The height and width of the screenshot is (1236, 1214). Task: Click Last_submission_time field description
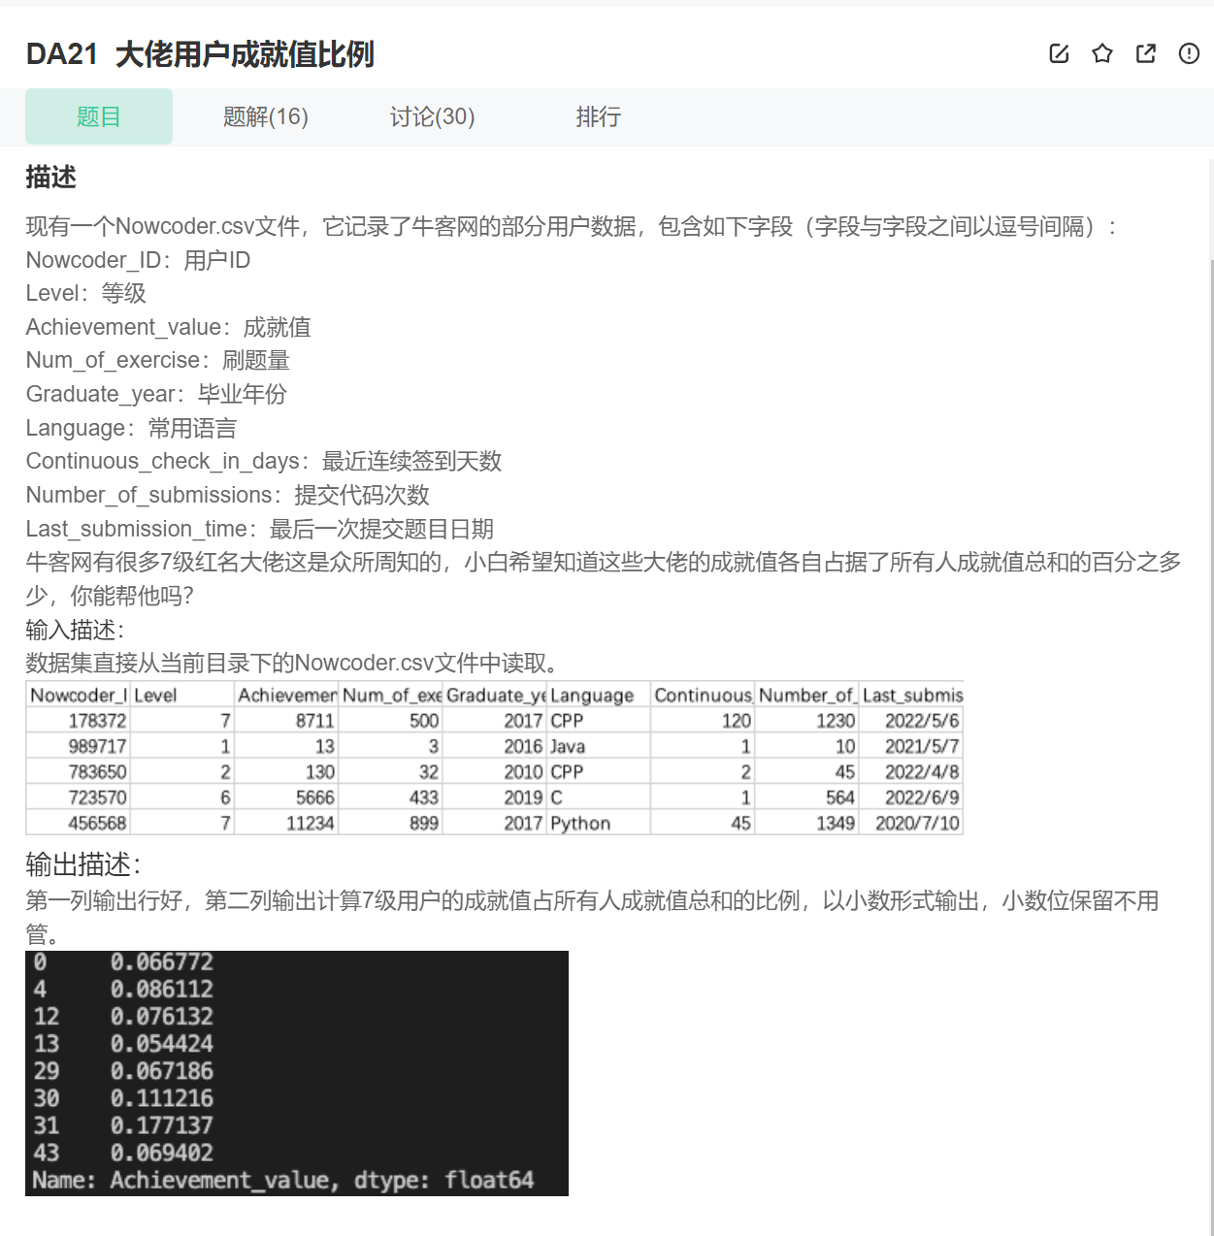click(x=260, y=529)
